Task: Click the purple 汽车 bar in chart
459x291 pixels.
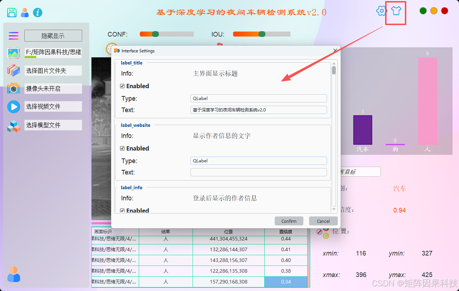Action: pos(363,130)
